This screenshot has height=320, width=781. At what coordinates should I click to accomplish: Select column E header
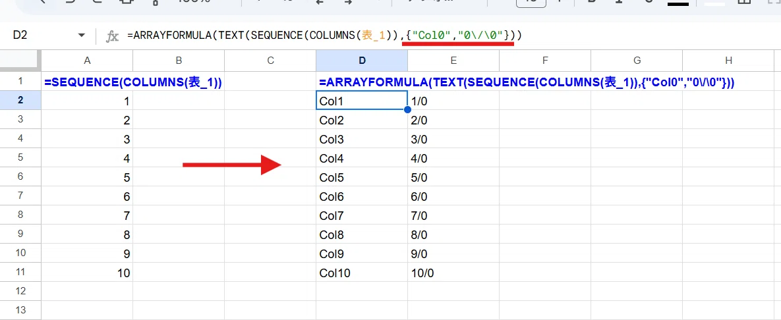click(453, 60)
